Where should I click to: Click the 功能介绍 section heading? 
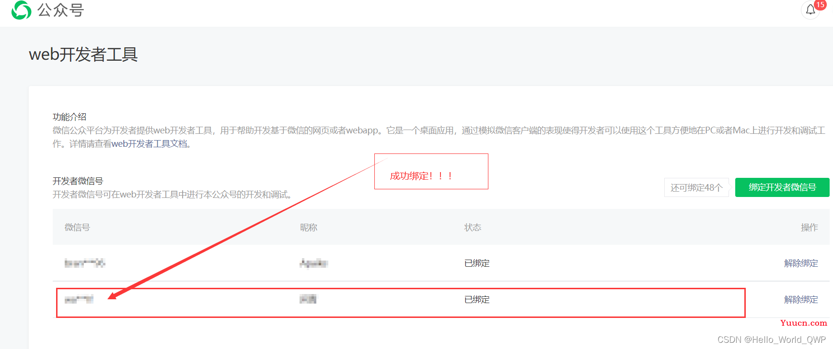click(x=69, y=117)
